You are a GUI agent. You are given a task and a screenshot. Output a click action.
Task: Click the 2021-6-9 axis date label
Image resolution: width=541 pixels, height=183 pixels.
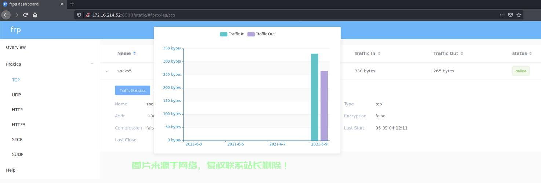(319, 144)
